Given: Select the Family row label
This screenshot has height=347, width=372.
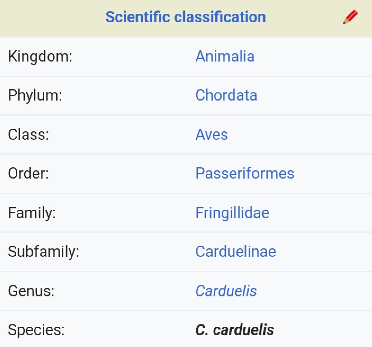Looking at the screenshot, I should (x=32, y=213).
